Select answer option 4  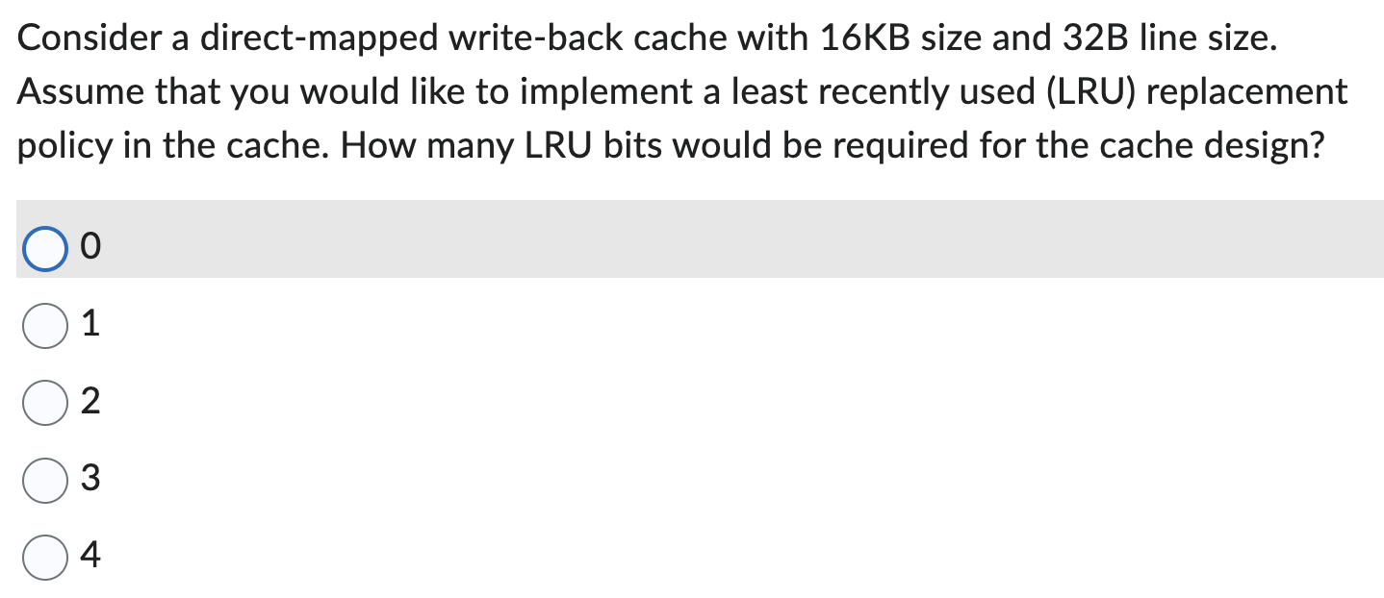pyautogui.click(x=44, y=555)
